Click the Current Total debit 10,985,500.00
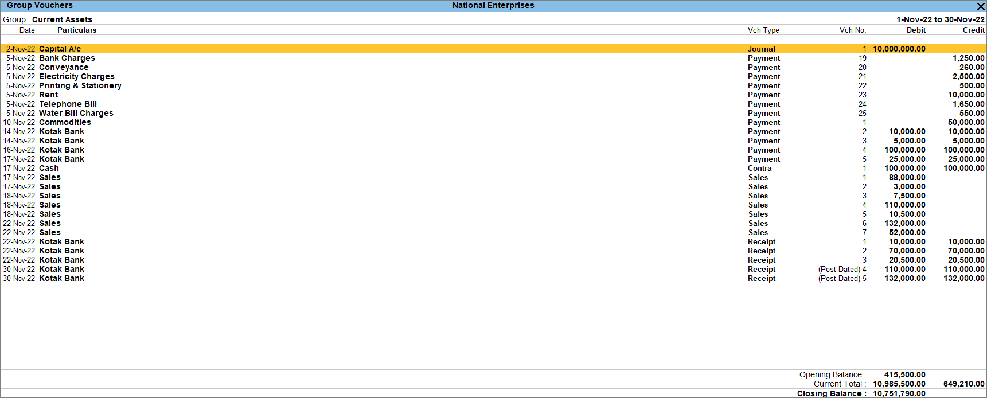Viewport: 987px width, 398px height. click(x=899, y=384)
